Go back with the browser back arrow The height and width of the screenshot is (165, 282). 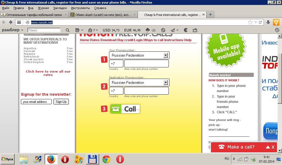(x=4, y=22)
